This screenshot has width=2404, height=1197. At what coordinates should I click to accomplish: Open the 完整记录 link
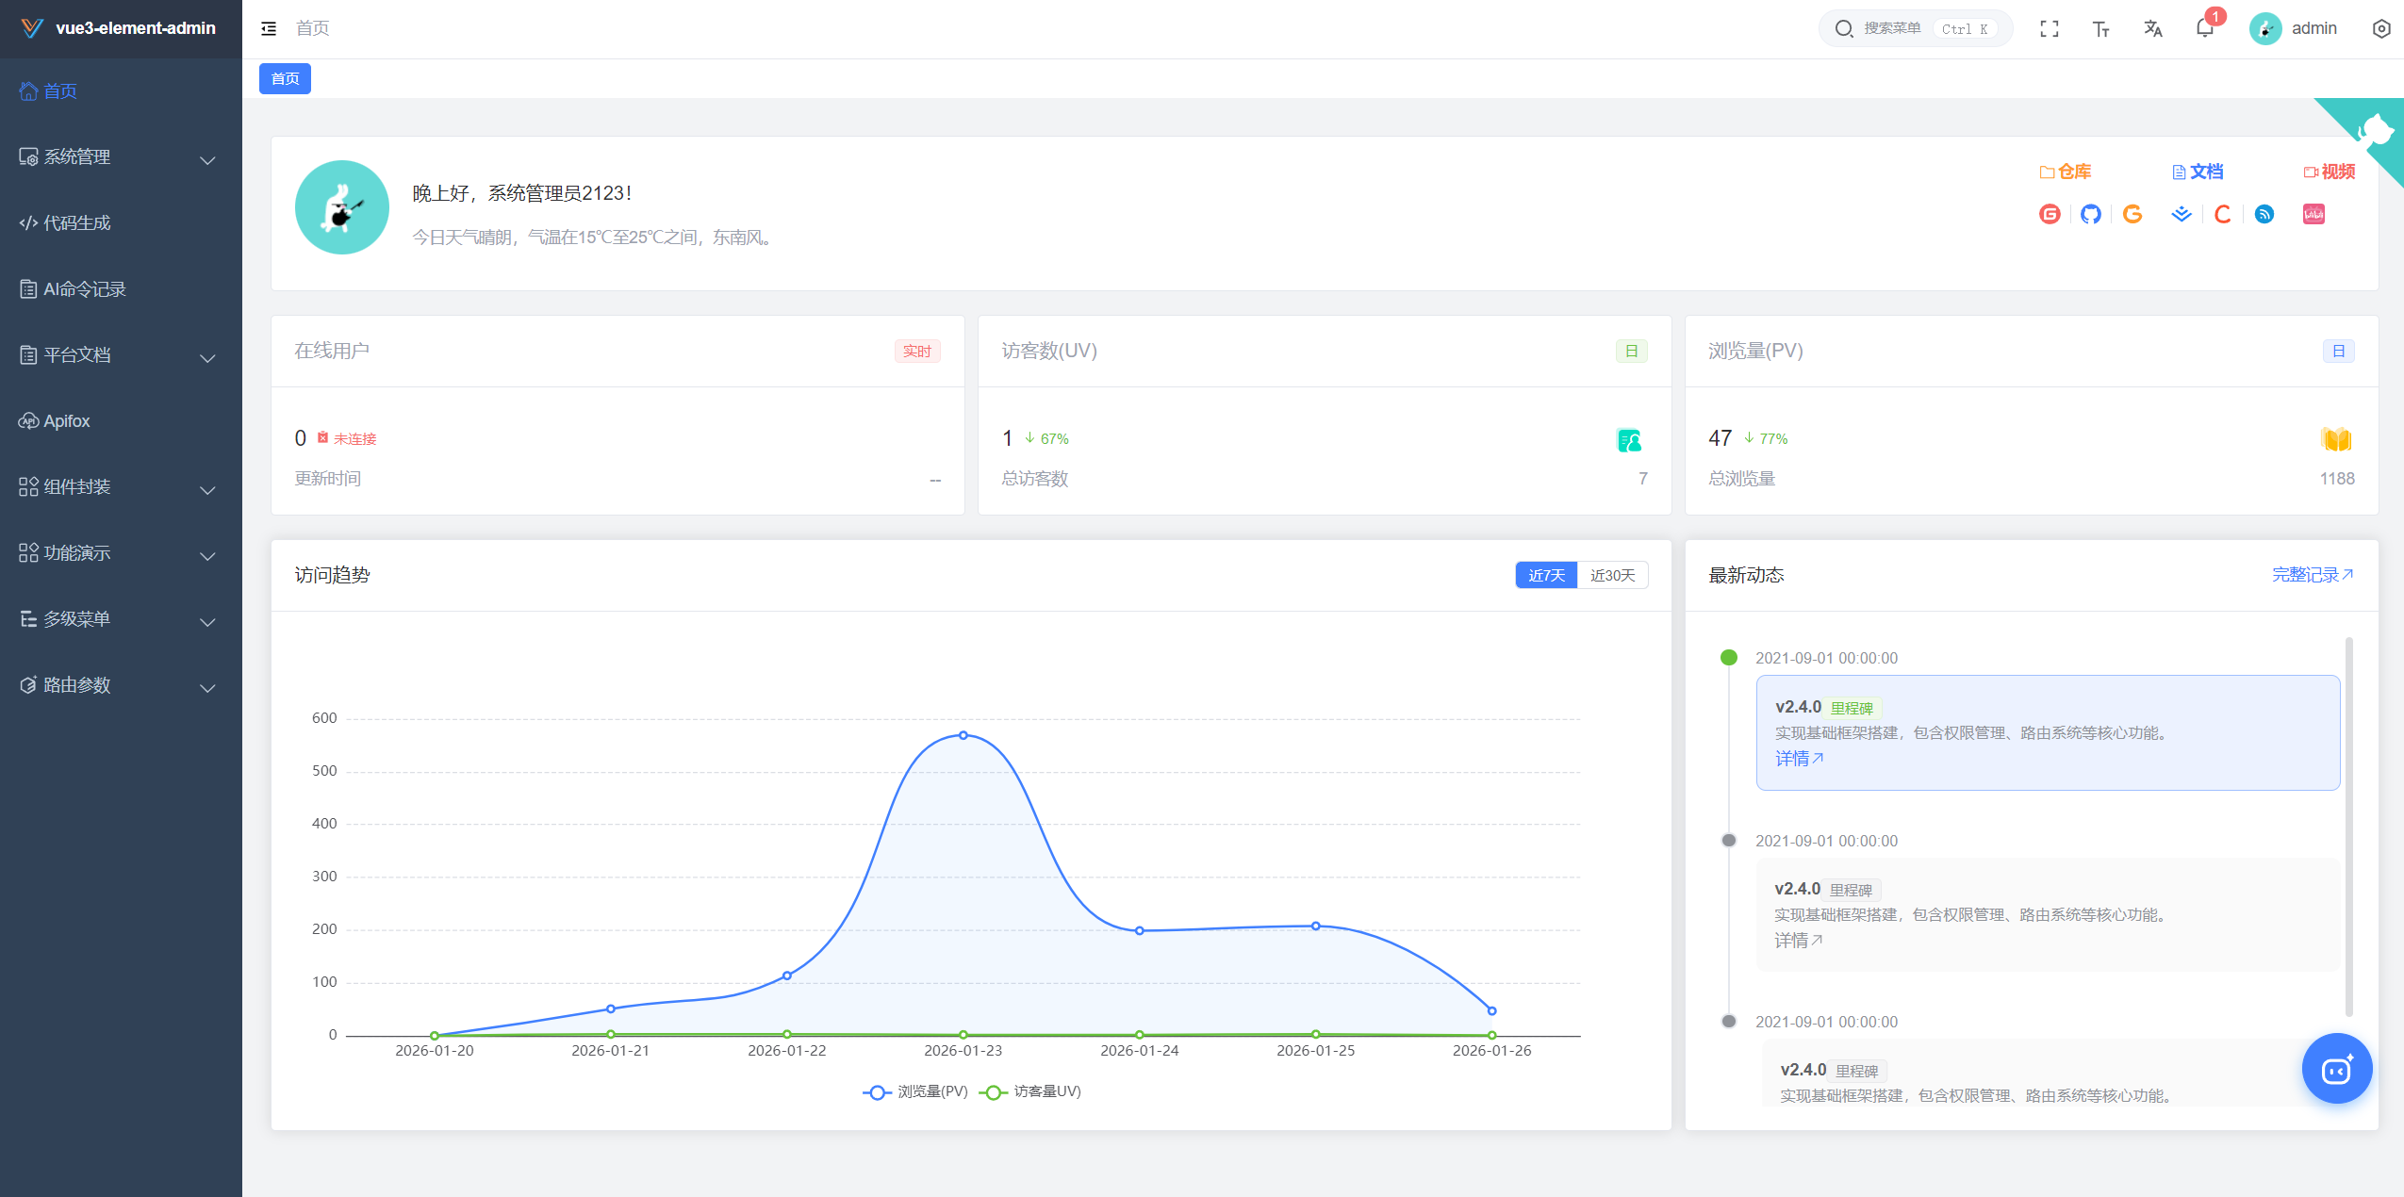click(x=2312, y=575)
